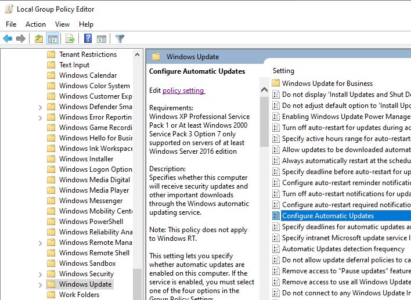Select 'Allow updates to be downloaded automatically' setting
411x300 pixels.
[x=346, y=149]
